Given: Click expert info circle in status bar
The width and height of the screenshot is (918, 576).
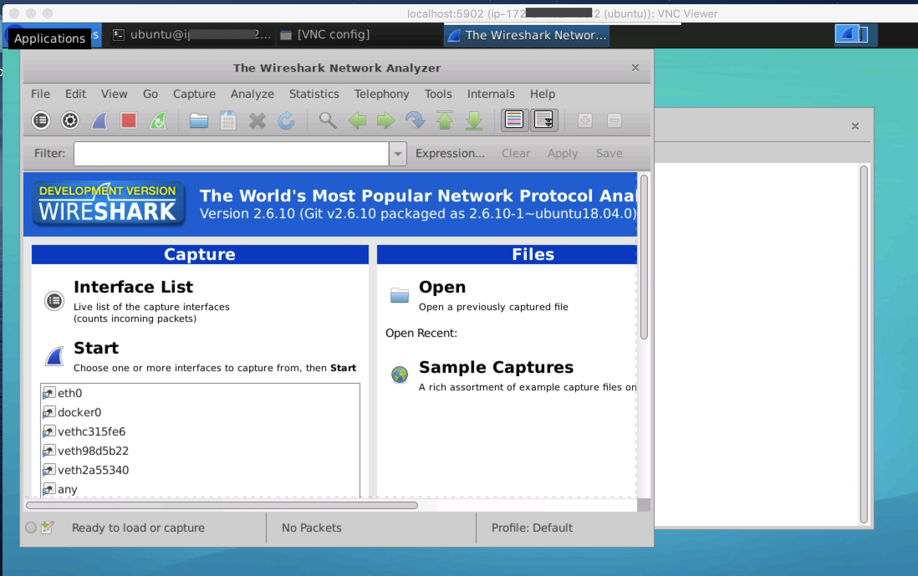Looking at the screenshot, I should (x=31, y=528).
